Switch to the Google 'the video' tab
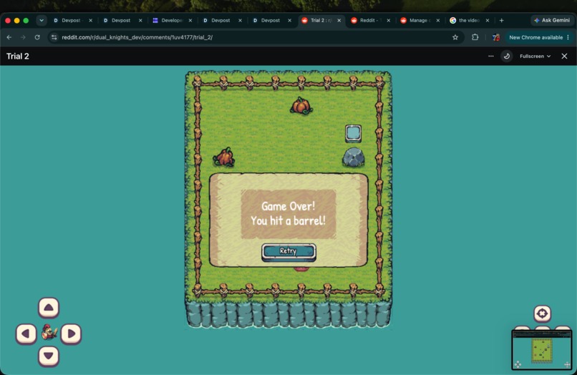Screen dimensions: 577x375 coord(469,20)
